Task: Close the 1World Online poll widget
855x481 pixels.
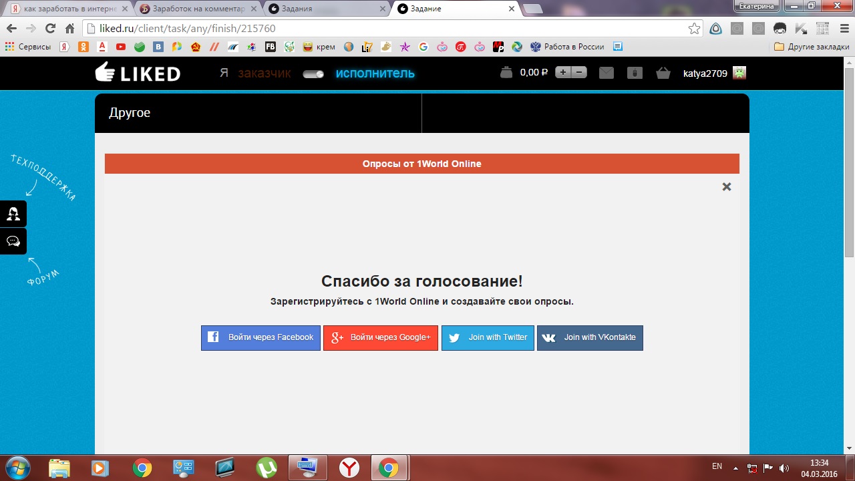Action: [727, 187]
